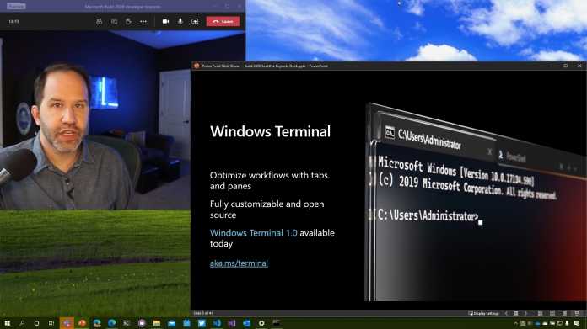
Task: Open the aka.ms/terminal link on the slide
Action: pyautogui.click(x=239, y=263)
